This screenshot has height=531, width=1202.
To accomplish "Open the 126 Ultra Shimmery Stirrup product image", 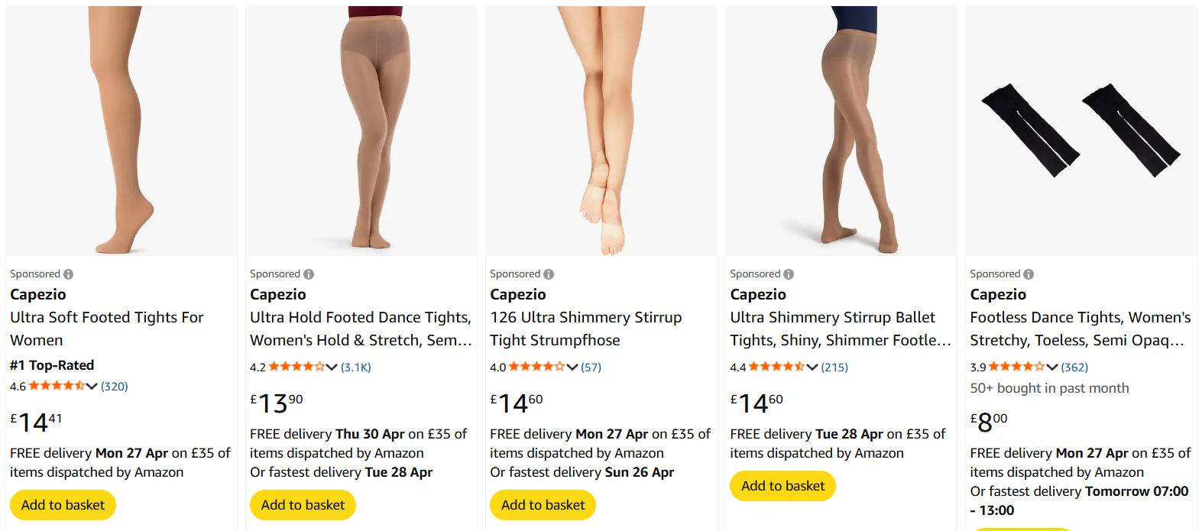I will tap(601, 131).
